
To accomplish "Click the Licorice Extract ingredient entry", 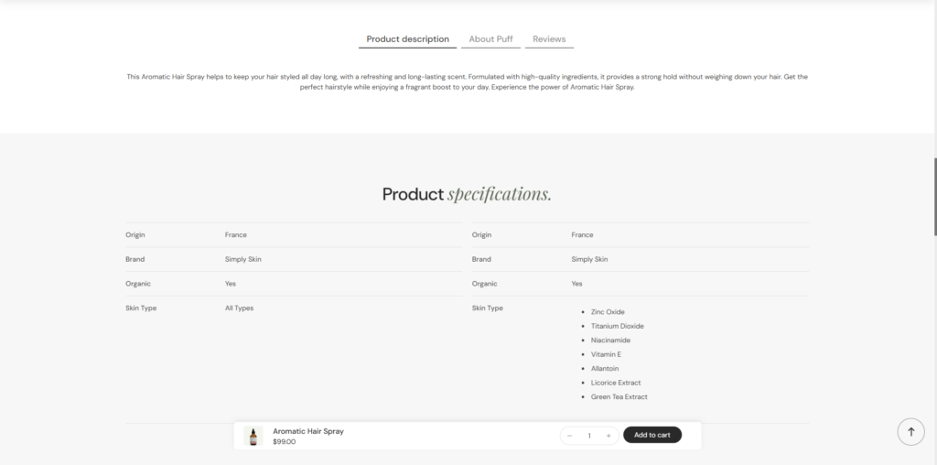I will pyautogui.click(x=616, y=383).
